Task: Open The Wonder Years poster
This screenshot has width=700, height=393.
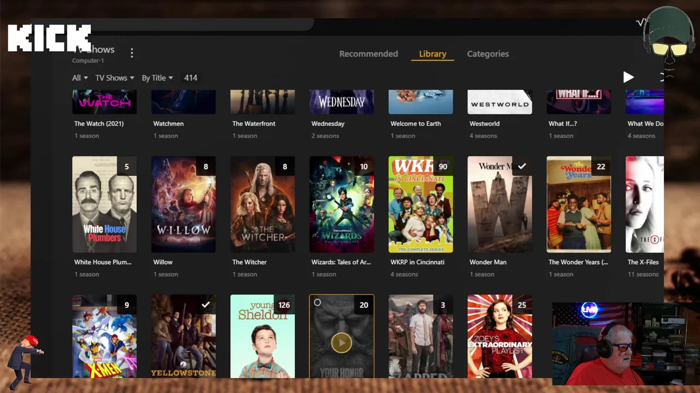Action: click(579, 205)
